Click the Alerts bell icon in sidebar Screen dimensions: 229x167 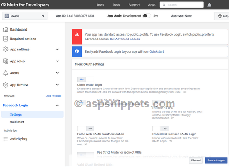coord(5,73)
